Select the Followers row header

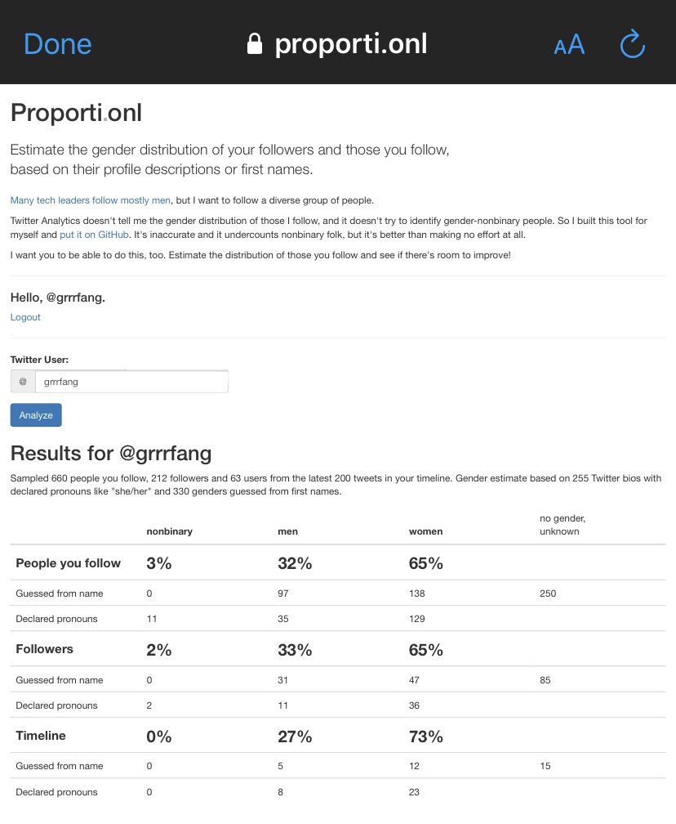pyautogui.click(x=45, y=649)
